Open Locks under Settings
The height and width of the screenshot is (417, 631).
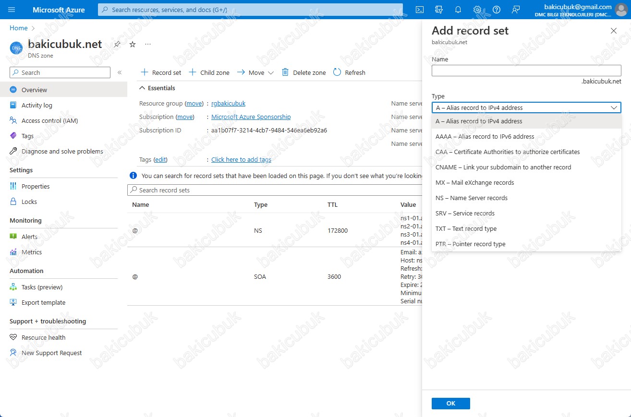63,202
